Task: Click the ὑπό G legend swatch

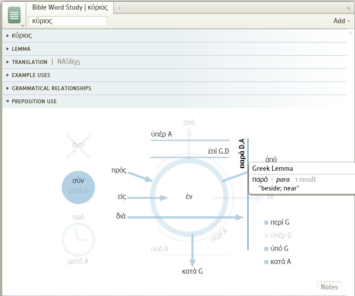Action: pyautogui.click(x=266, y=249)
